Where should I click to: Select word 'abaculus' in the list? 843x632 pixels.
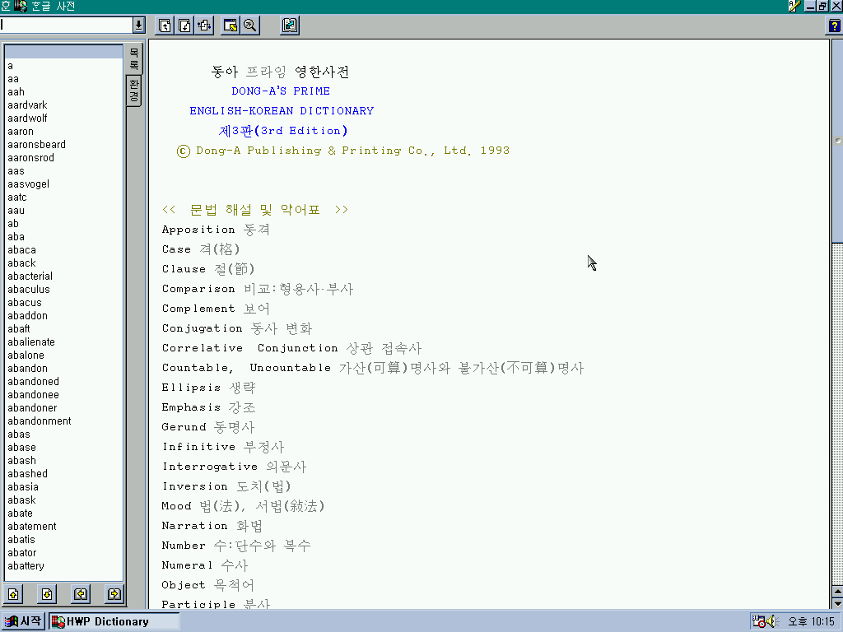tap(29, 290)
